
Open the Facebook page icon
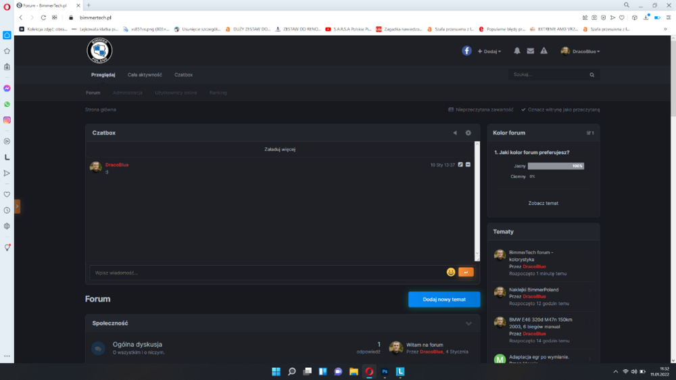pos(466,51)
